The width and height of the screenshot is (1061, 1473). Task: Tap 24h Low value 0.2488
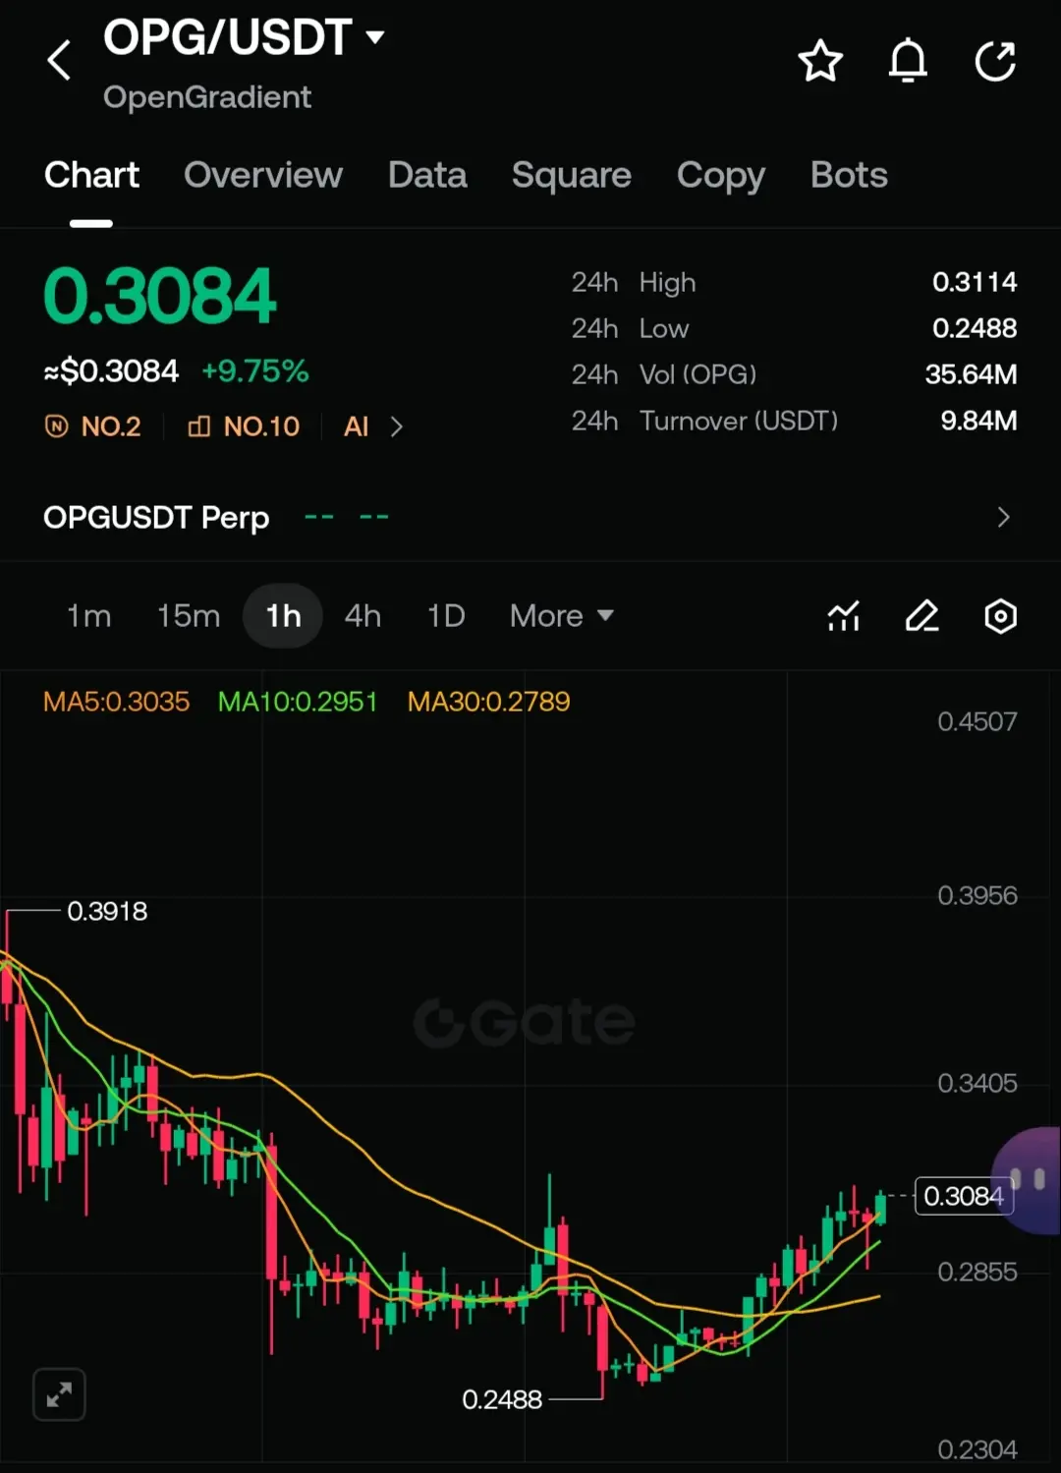(x=975, y=328)
